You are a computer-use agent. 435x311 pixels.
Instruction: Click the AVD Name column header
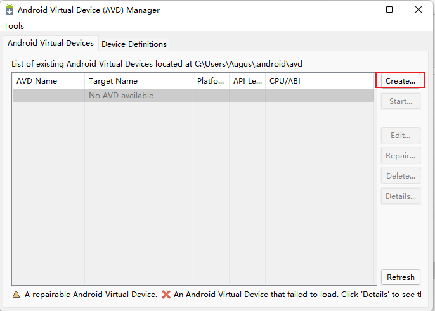(49, 81)
